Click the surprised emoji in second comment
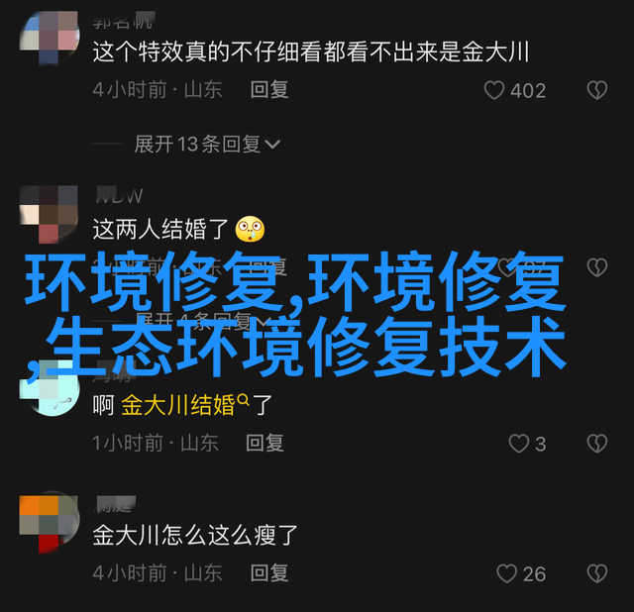This screenshot has height=612, width=634. point(250,229)
